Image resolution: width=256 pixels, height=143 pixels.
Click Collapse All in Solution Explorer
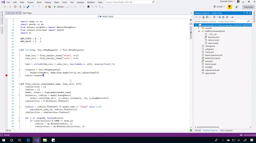click(227, 17)
